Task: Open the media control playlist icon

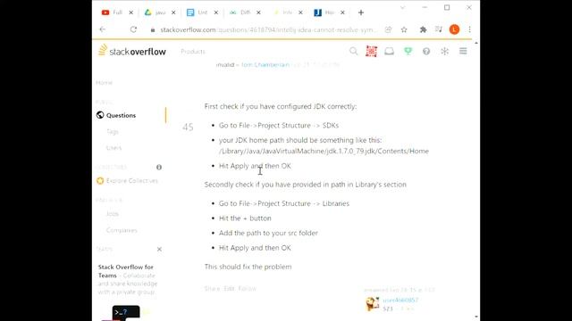Action: coord(439,29)
